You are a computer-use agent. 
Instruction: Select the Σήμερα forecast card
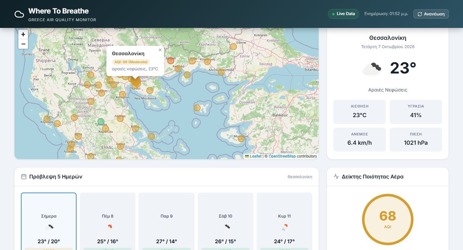(49, 221)
